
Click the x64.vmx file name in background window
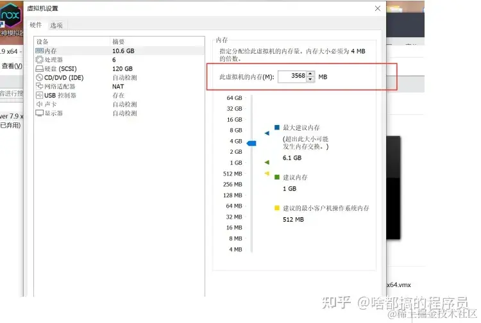(399, 285)
